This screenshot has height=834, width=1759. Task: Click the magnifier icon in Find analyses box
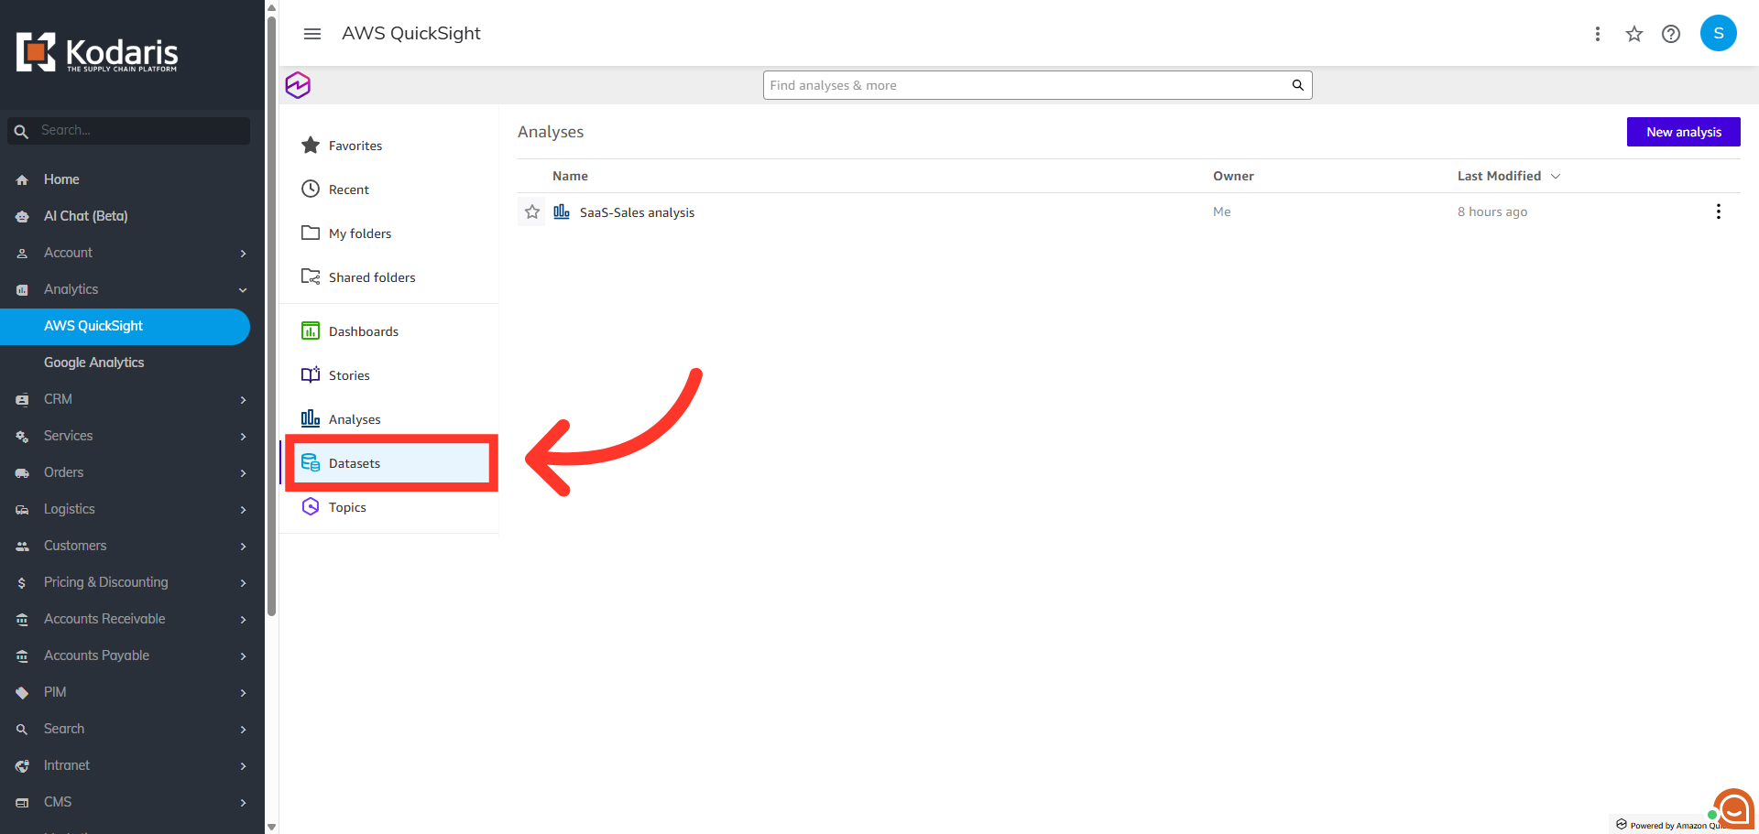point(1298,85)
